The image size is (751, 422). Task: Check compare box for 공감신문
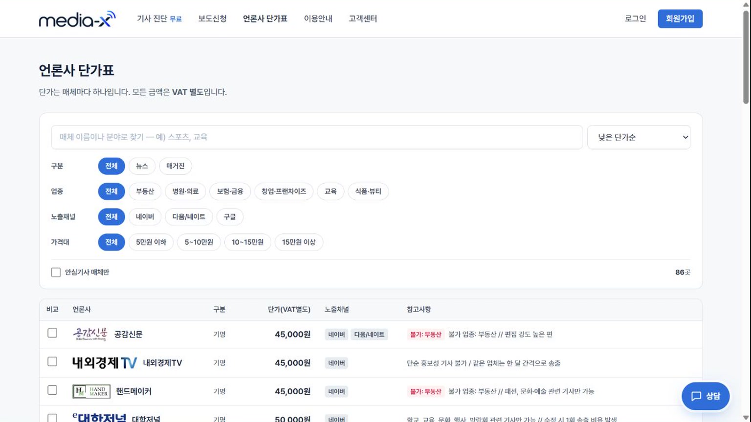pyautogui.click(x=52, y=333)
